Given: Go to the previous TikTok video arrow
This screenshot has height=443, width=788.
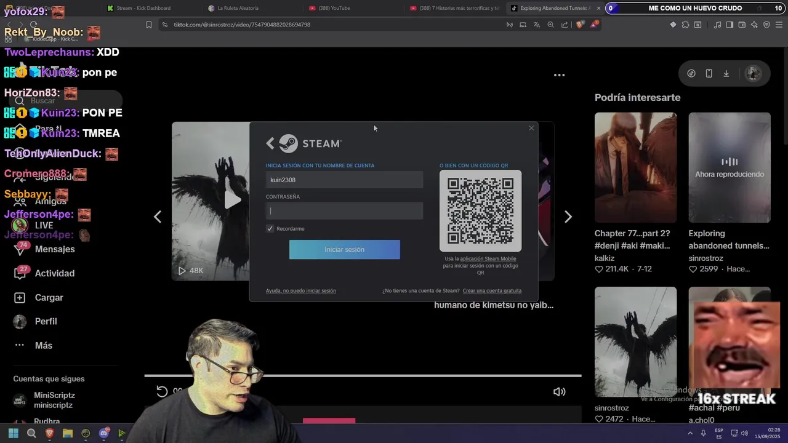Looking at the screenshot, I should (158, 217).
